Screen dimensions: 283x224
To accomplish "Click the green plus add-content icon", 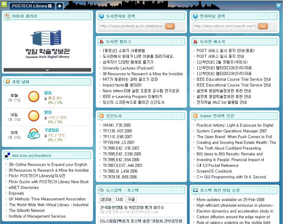I will click(4, 4).
